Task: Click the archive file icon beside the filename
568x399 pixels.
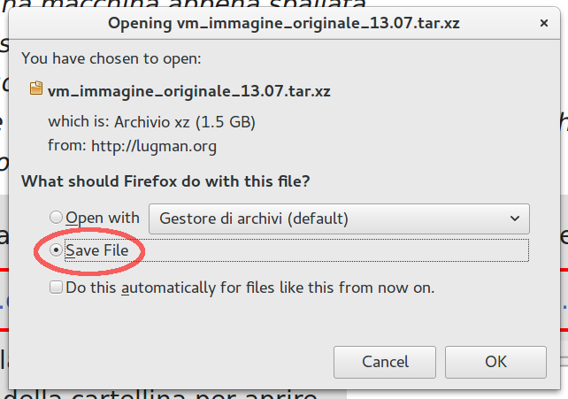Action: (x=36, y=88)
